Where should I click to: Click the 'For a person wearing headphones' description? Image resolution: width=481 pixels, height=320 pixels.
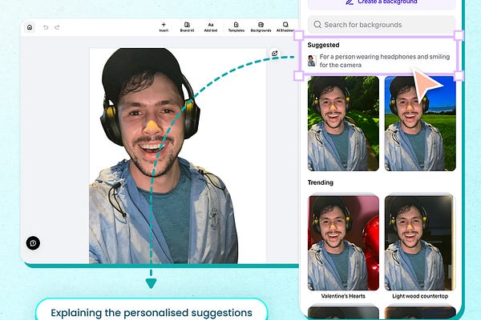[385, 61]
